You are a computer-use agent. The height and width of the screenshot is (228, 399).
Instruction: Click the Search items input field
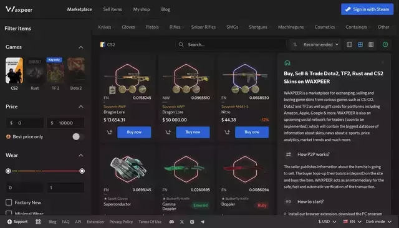231,45
